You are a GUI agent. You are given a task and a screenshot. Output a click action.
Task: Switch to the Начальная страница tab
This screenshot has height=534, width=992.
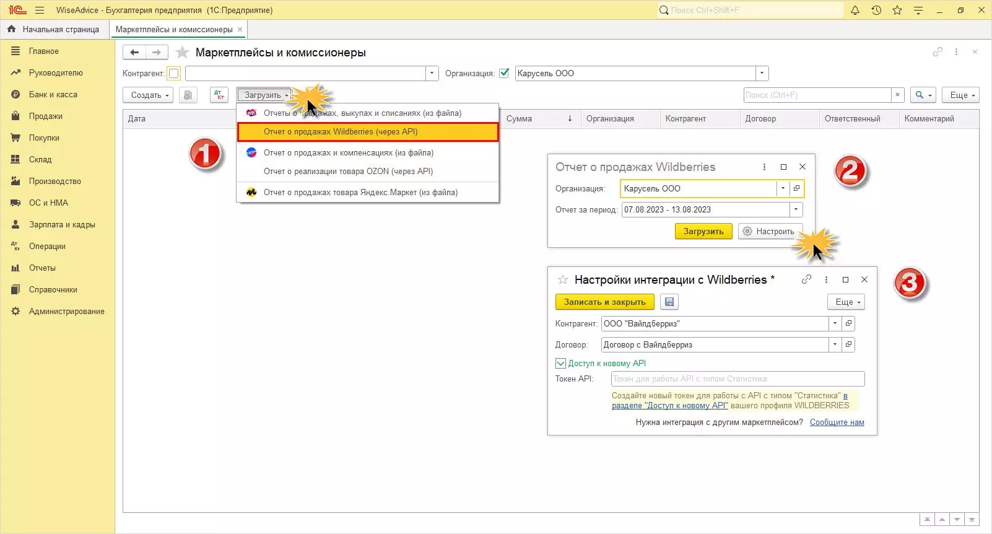tap(54, 29)
